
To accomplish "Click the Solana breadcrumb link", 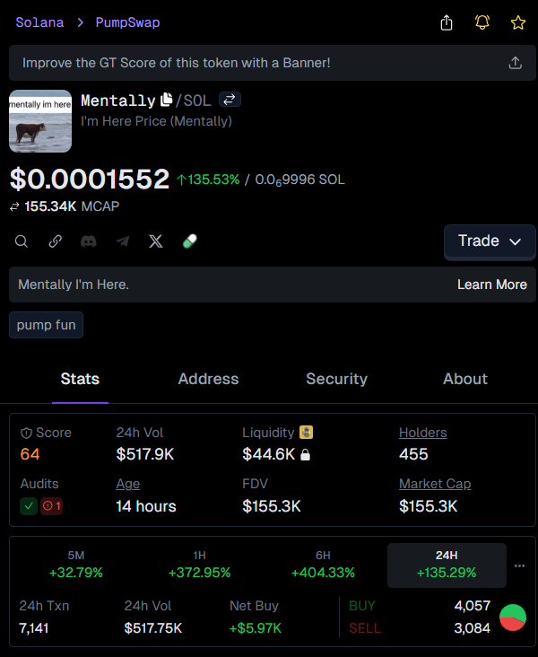I will (39, 22).
